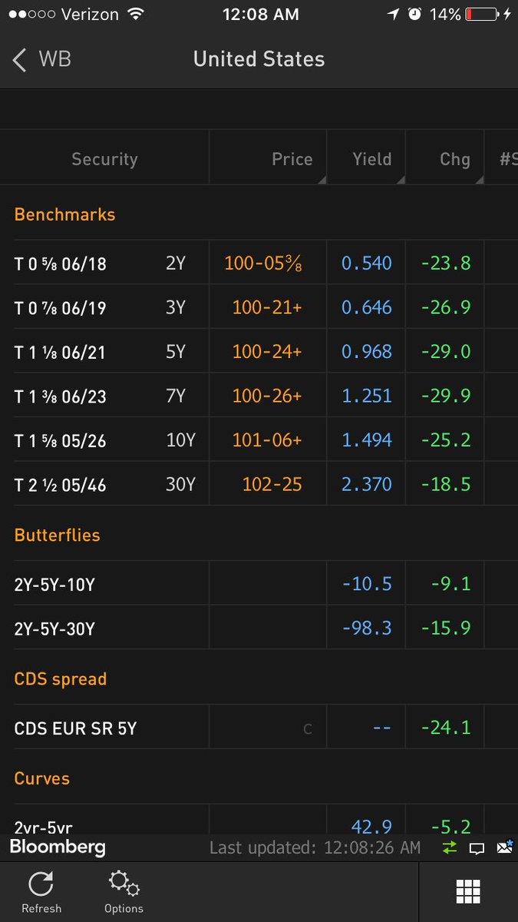Select the Benchmarks section heading

[x=64, y=214]
